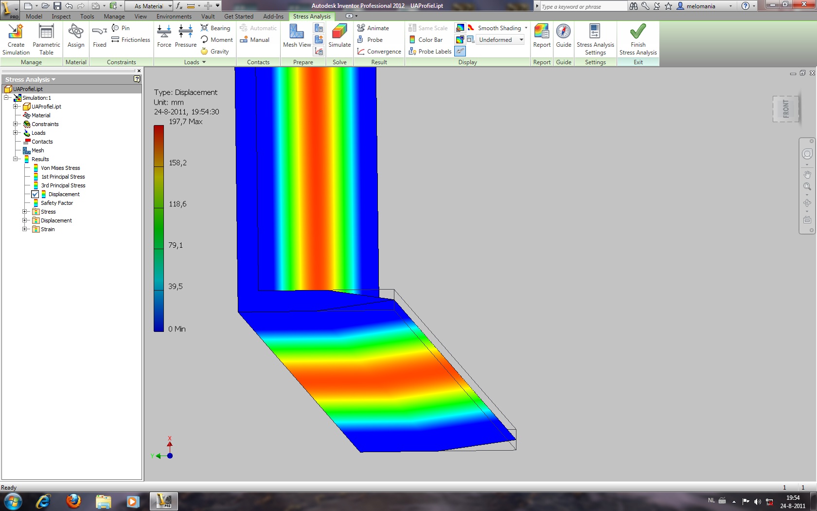Open the Environments ribbon tab
817x511 pixels.
pos(174,16)
